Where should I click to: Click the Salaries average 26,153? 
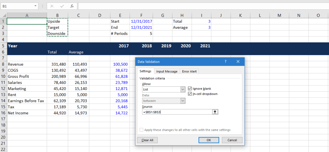tap(78, 82)
